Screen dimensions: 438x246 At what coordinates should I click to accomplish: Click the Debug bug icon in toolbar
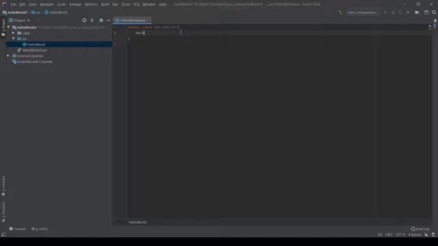(x=393, y=12)
